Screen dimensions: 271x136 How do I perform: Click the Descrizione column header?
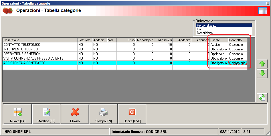coord(40,40)
